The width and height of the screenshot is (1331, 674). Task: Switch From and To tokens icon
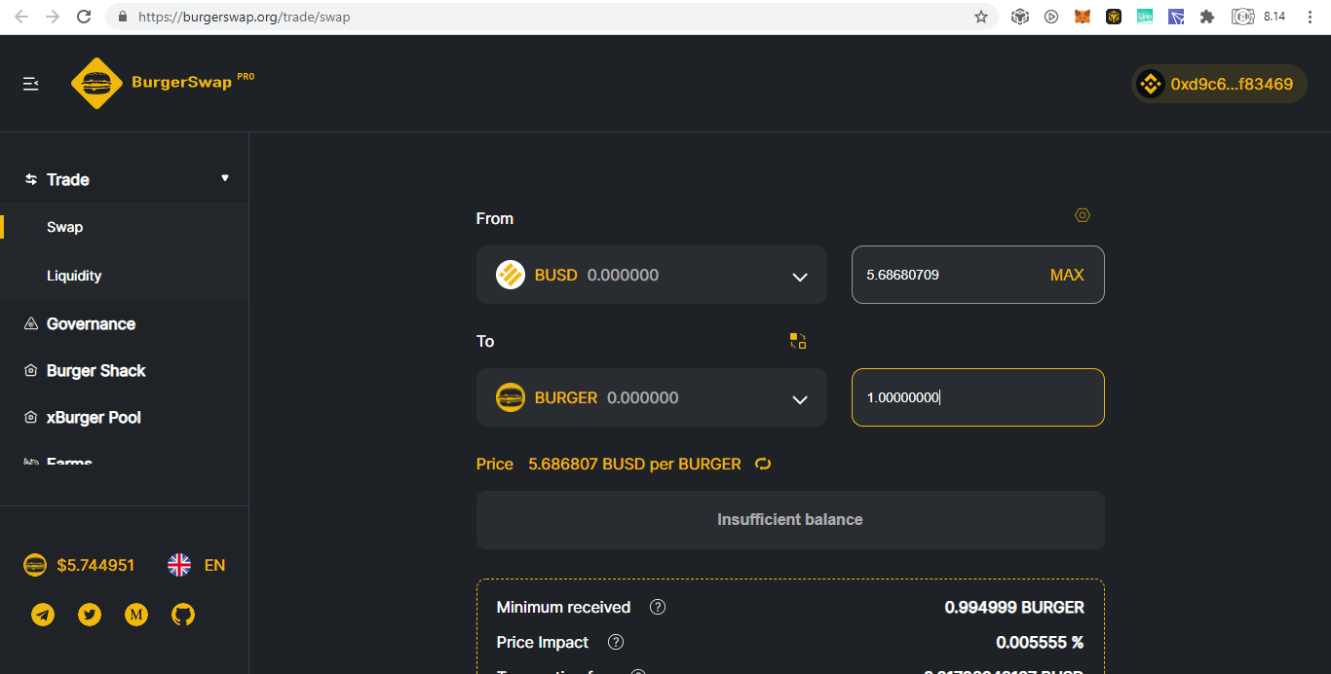point(798,341)
